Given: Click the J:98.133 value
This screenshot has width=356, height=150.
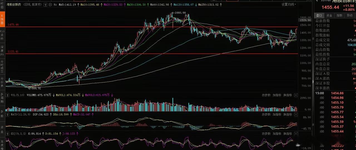Looking at the screenshot, I should click(x=69, y=134).
